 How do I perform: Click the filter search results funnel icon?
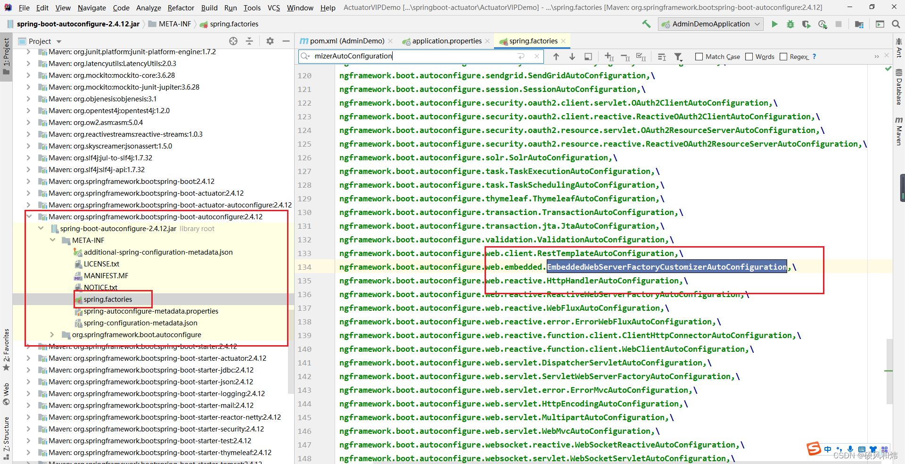678,57
